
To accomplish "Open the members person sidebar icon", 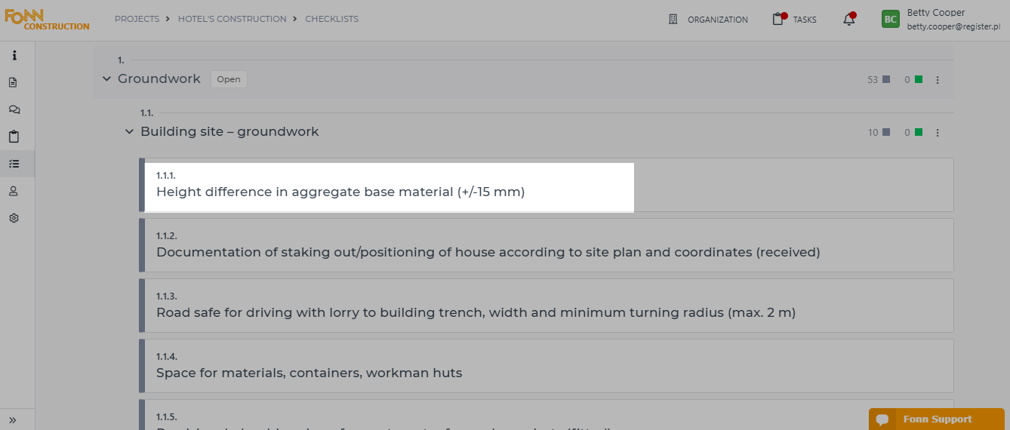I will (14, 191).
